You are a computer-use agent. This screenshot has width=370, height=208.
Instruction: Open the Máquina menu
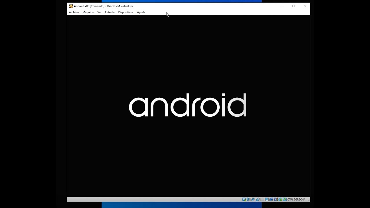click(x=88, y=12)
